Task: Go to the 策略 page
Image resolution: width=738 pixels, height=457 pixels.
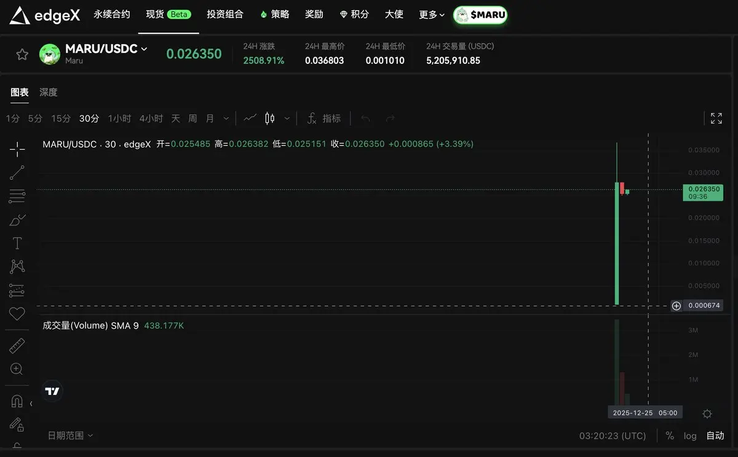Action: click(274, 14)
